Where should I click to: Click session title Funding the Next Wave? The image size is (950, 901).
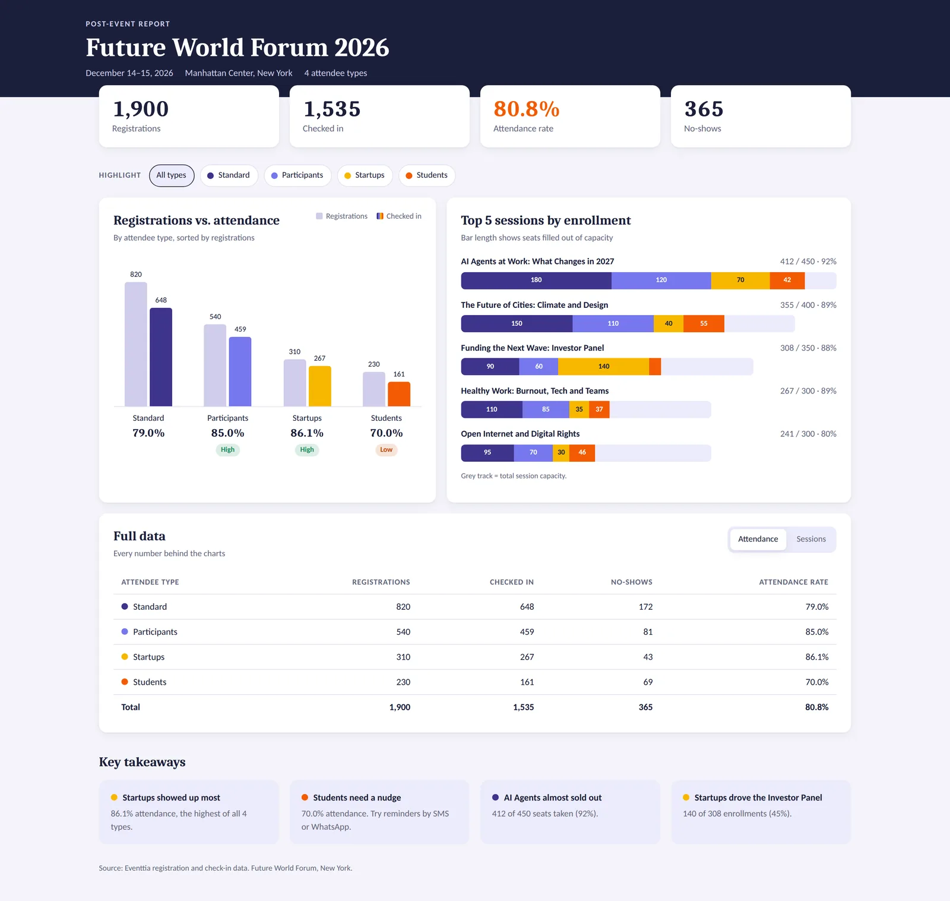(x=532, y=348)
